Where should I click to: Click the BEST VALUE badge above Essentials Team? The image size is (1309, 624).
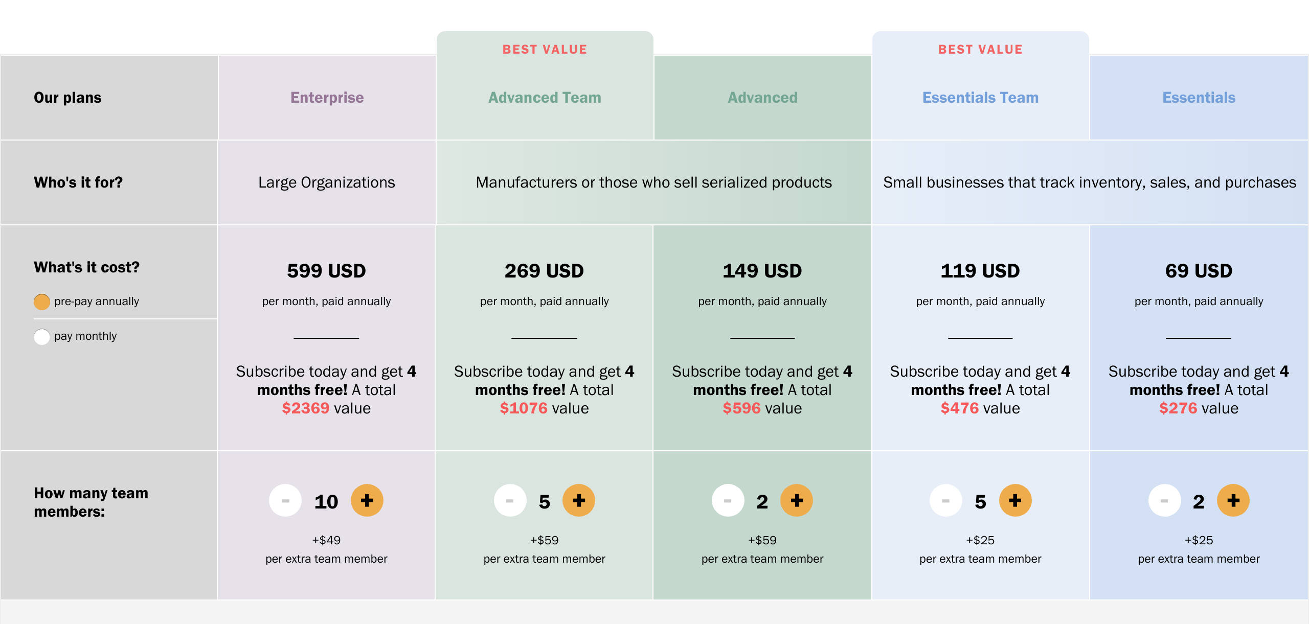[980, 49]
